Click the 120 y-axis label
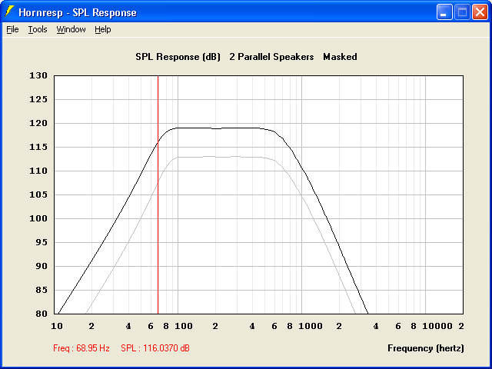Image resolution: width=492 pixels, height=369 pixels. coord(38,123)
